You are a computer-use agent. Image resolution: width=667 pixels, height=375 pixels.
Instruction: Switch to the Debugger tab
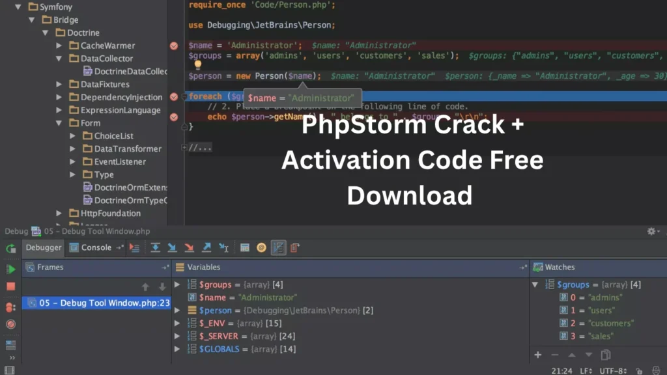43,247
